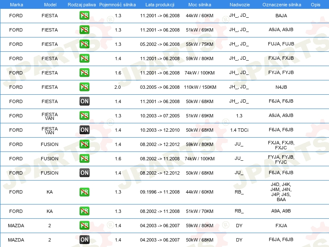Click petrol icon in KA 51kW/70KM row

click(x=84, y=211)
